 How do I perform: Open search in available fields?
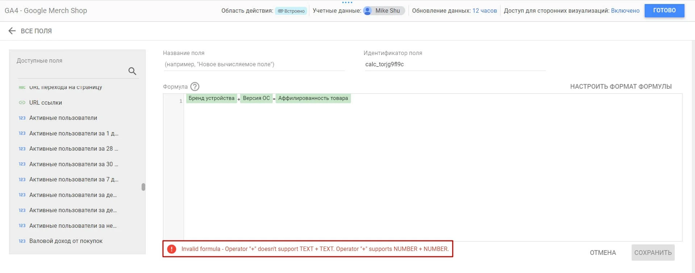(x=132, y=71)
